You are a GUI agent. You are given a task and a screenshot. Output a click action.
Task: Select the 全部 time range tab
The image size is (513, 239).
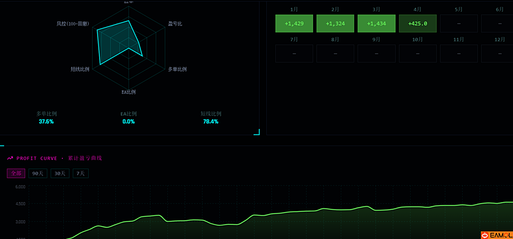pos(16,173)
